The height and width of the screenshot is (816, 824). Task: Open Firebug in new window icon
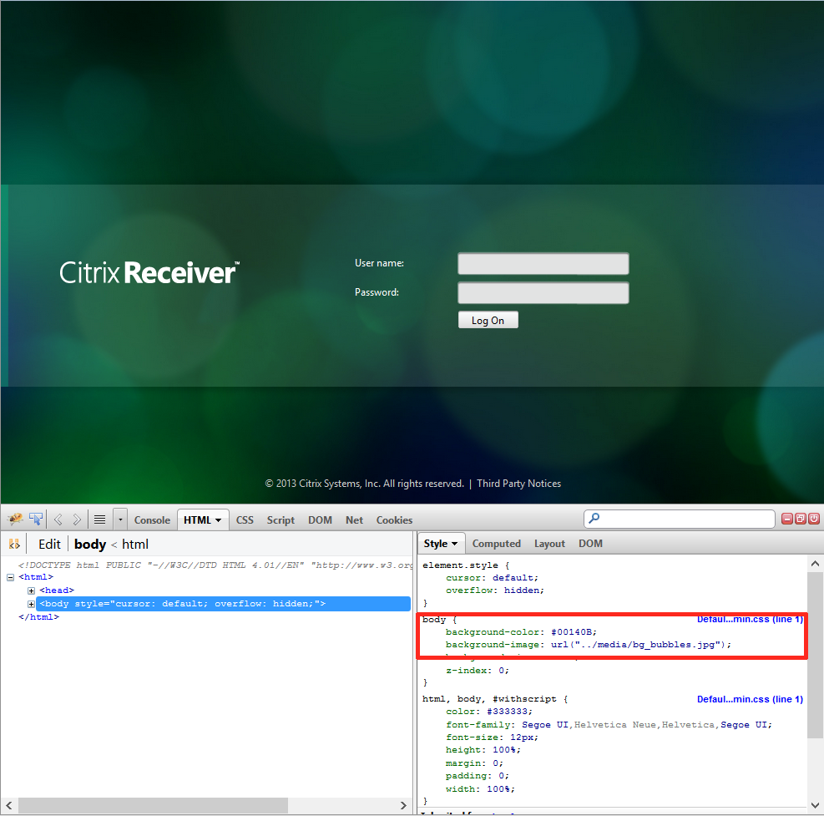point(800,520)
